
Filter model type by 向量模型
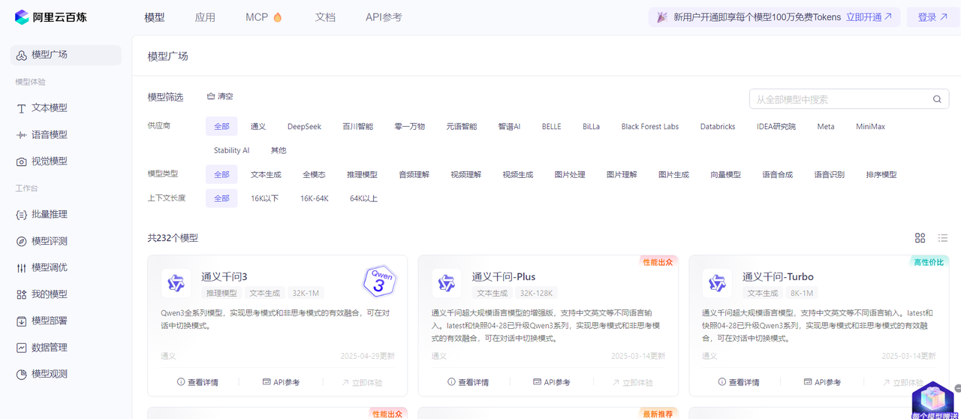[x=725, y=174]
